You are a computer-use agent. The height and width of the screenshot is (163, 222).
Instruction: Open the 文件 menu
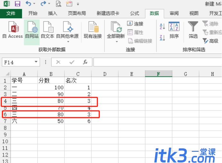pos(11,13)
